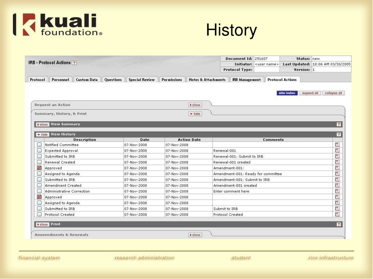Open help icon on View History bar
Screen dimensions: 373x279
[339, 134]
